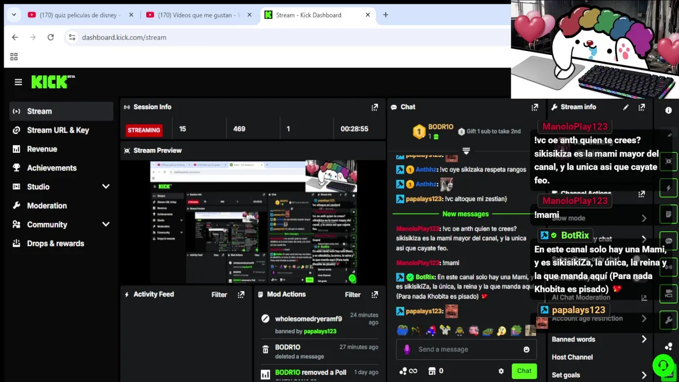
Task: Go to Stream in sidebar
Action: 62,111
